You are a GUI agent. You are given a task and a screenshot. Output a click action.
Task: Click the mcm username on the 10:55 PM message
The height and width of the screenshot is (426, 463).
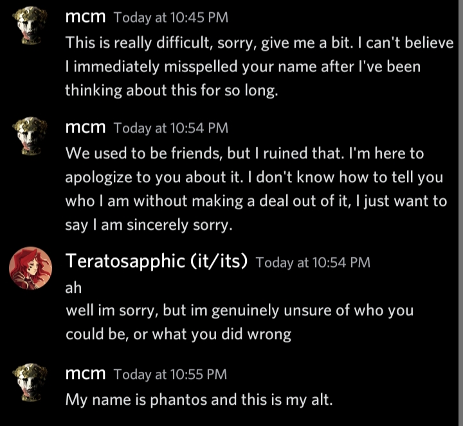click(86, 373)
